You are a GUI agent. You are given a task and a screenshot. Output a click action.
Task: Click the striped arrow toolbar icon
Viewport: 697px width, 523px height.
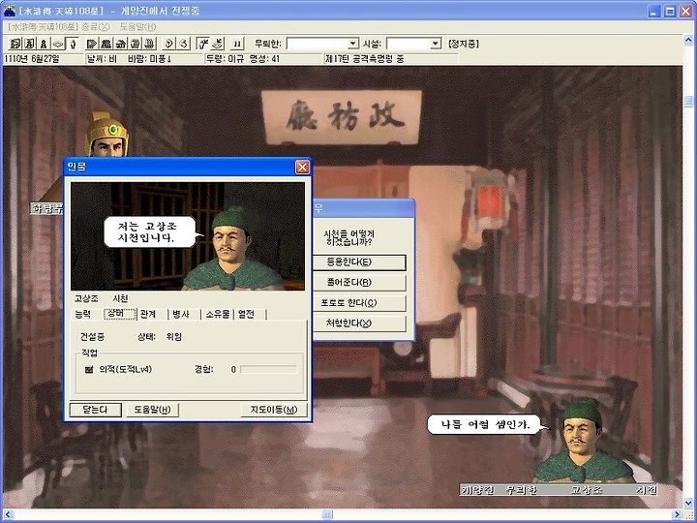(92, 44)
